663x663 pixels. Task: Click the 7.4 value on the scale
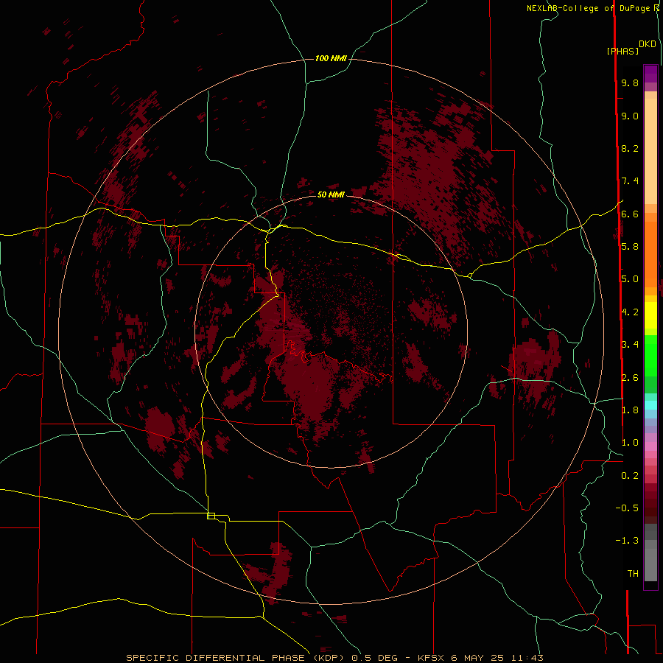coord(630,181)
